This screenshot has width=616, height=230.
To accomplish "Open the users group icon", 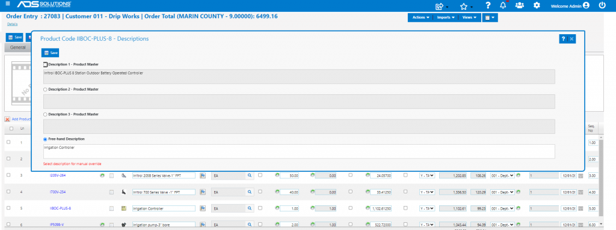I will 520,5.
